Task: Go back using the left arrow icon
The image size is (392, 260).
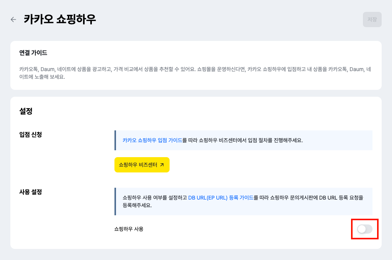Action: (x=13, y=19)
